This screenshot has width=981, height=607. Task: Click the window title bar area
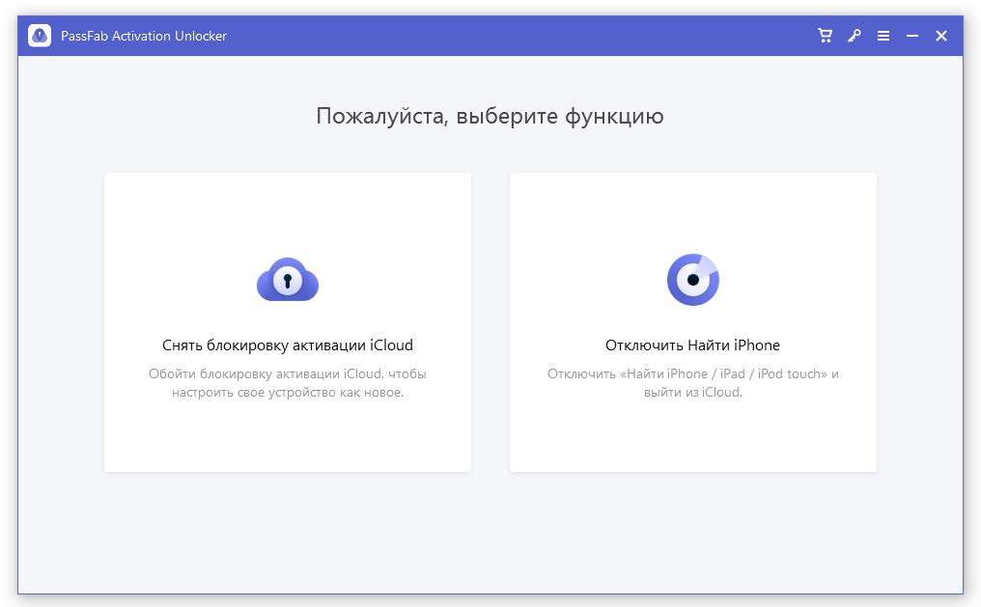pyautogui.click(x=483, y=35)
